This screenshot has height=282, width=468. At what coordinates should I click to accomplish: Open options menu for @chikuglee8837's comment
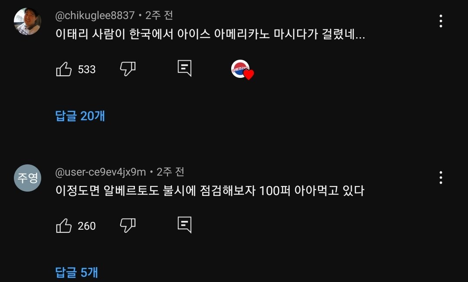pyautogui.click(x=441, y=21)
